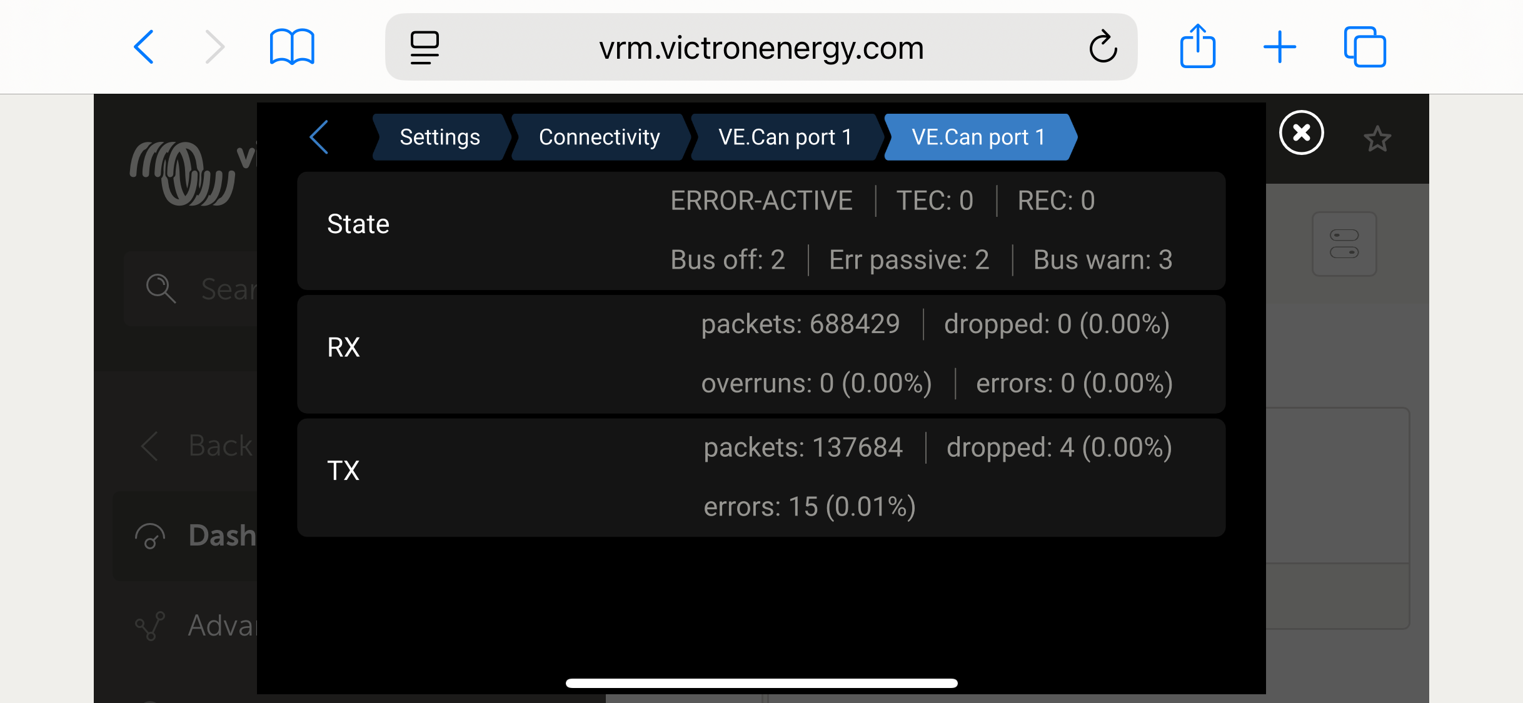Click the highlighted VE.Can port 1 breadcrumb

(978, 137)
